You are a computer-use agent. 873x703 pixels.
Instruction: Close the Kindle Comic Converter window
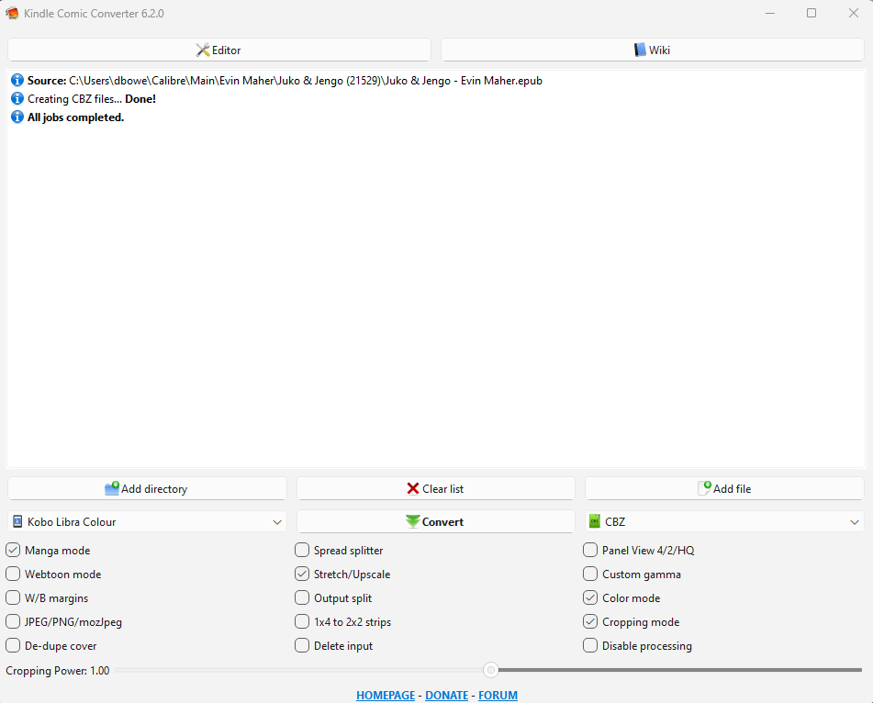[x=853, y=13]
